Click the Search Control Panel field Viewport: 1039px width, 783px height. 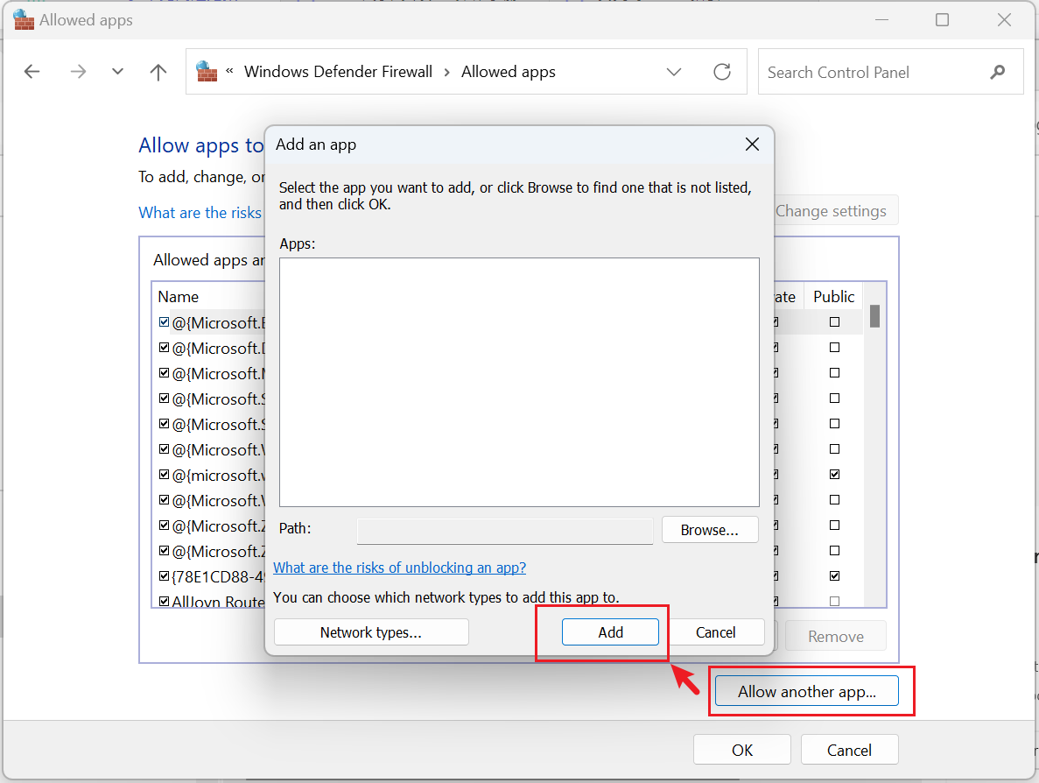pyautogui.click(x=890, y=72)
